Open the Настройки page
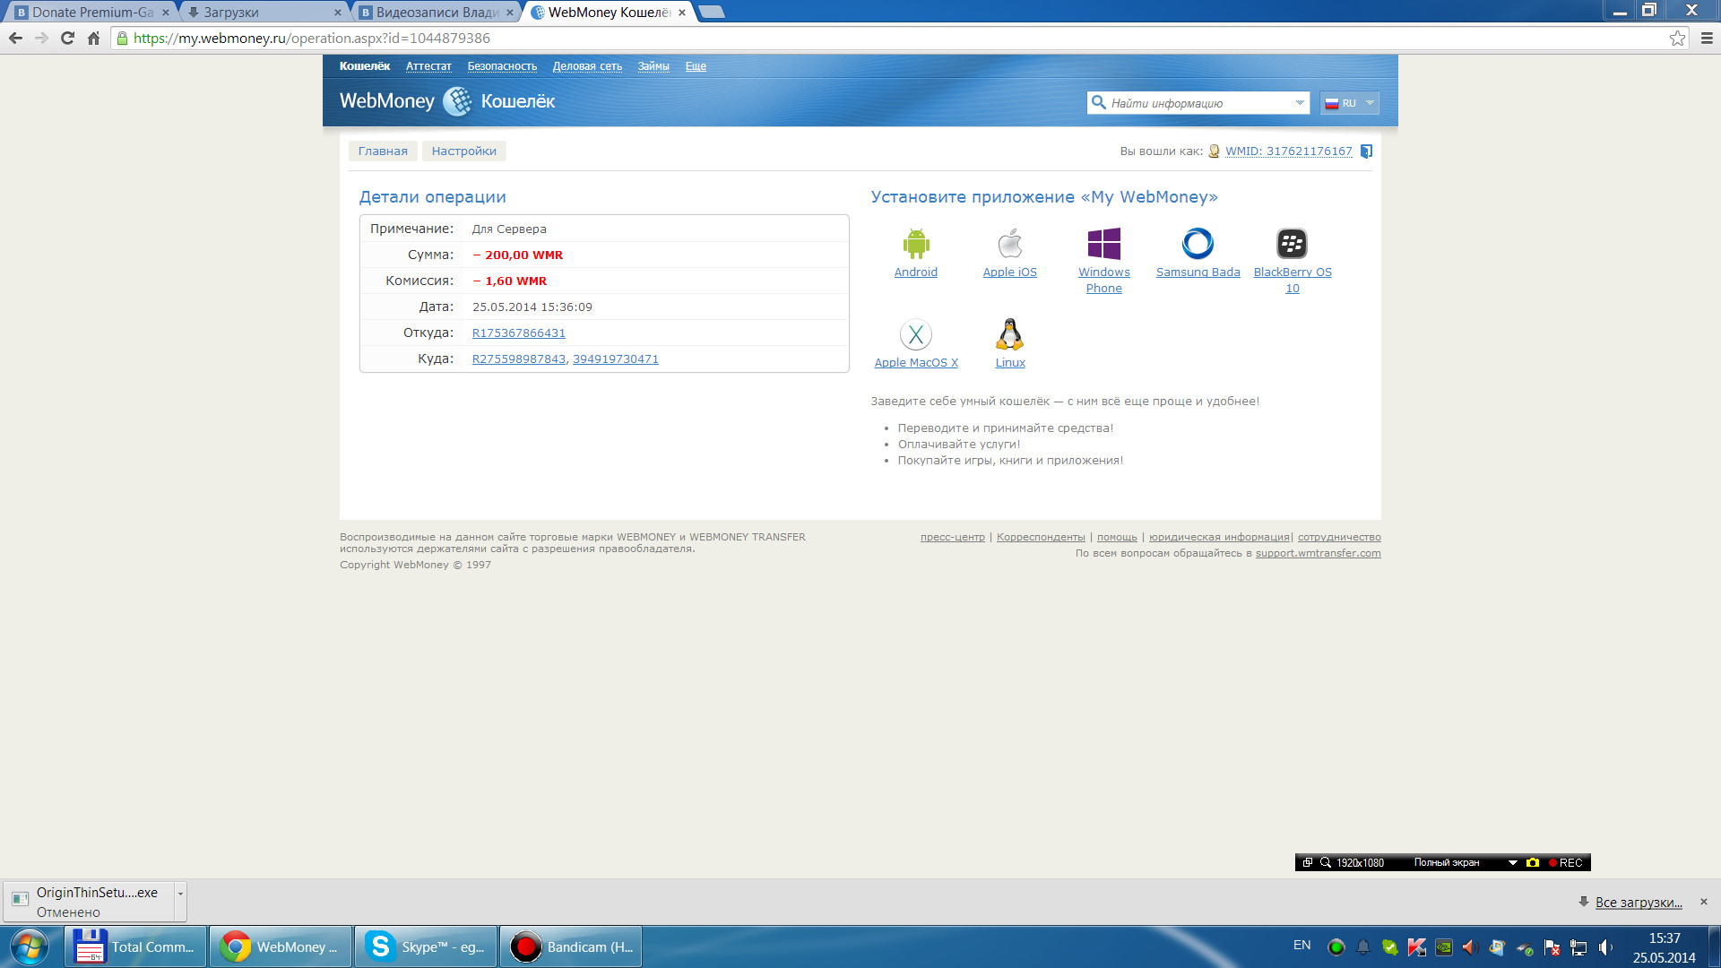1721x968 pixels. click(463, 151)
